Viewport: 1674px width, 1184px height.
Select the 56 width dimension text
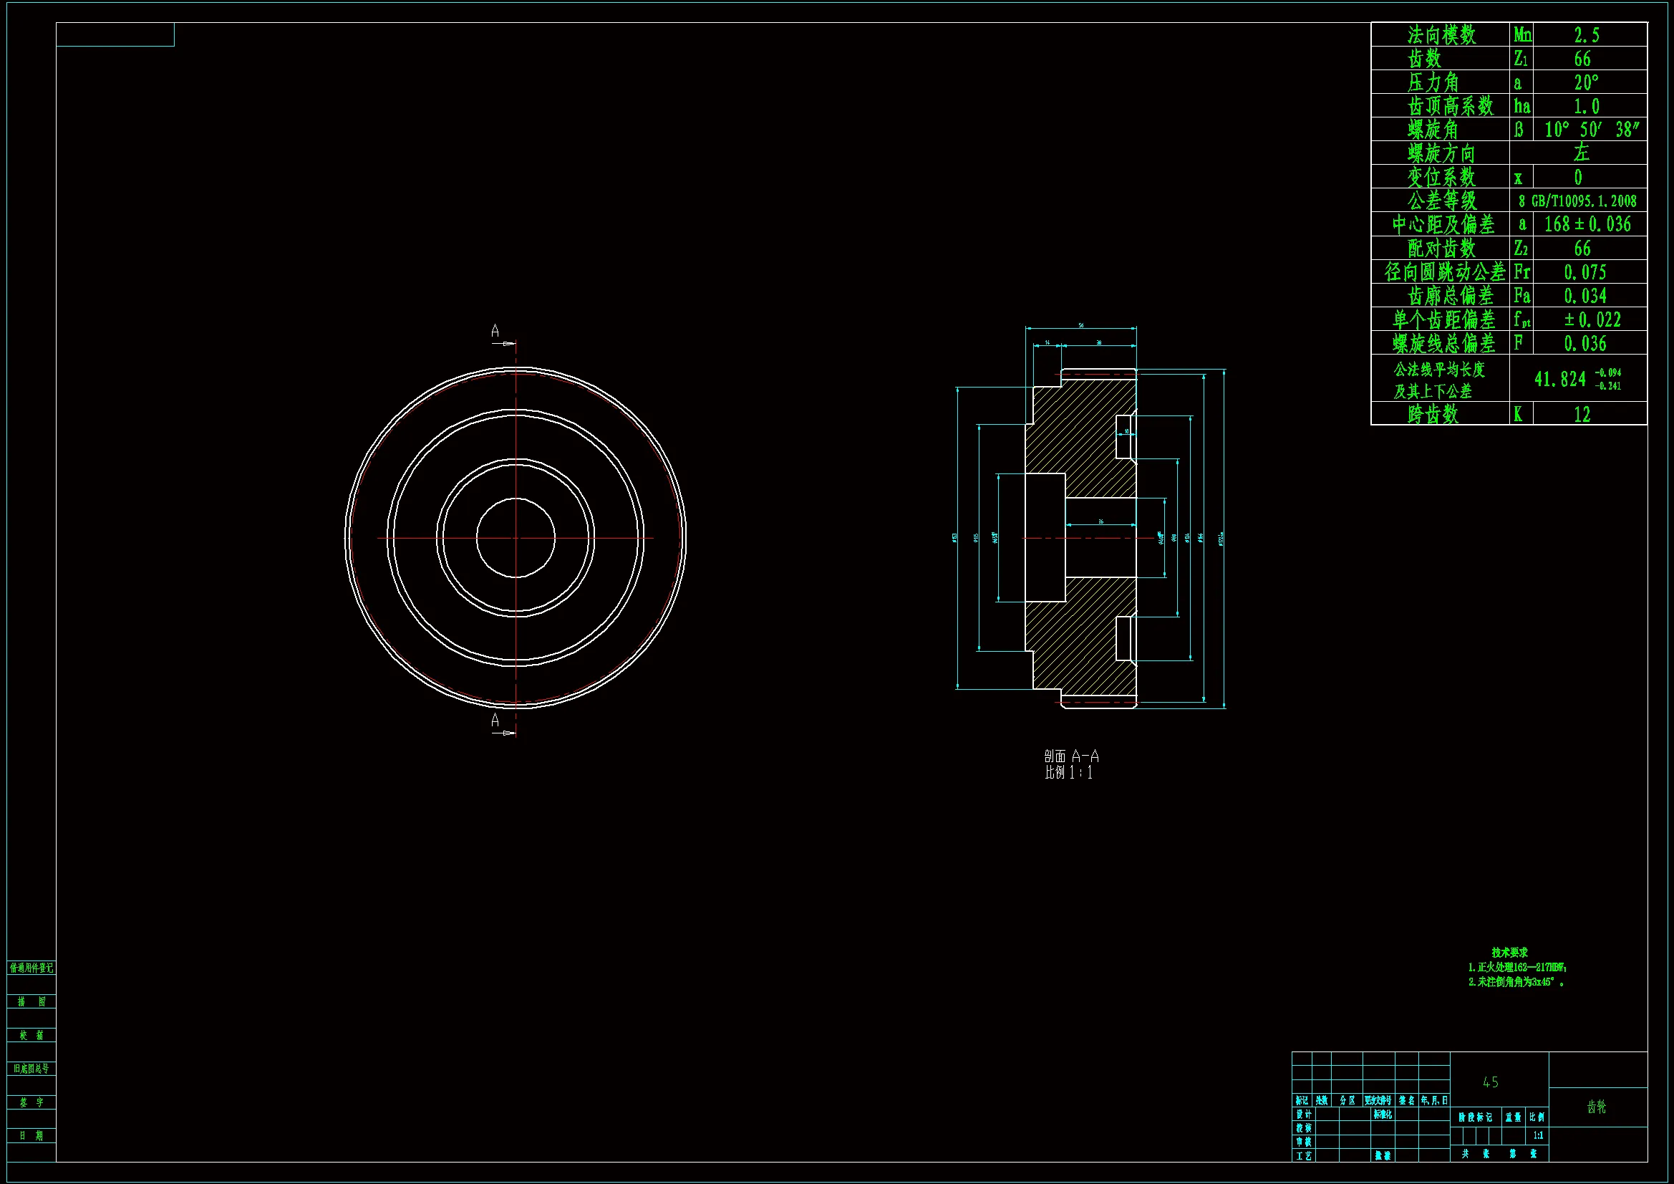(1081, 325)
